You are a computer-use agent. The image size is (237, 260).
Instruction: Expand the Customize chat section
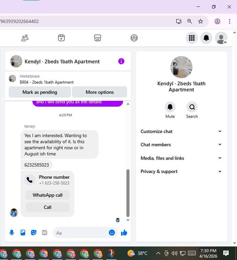click(181, 132)
